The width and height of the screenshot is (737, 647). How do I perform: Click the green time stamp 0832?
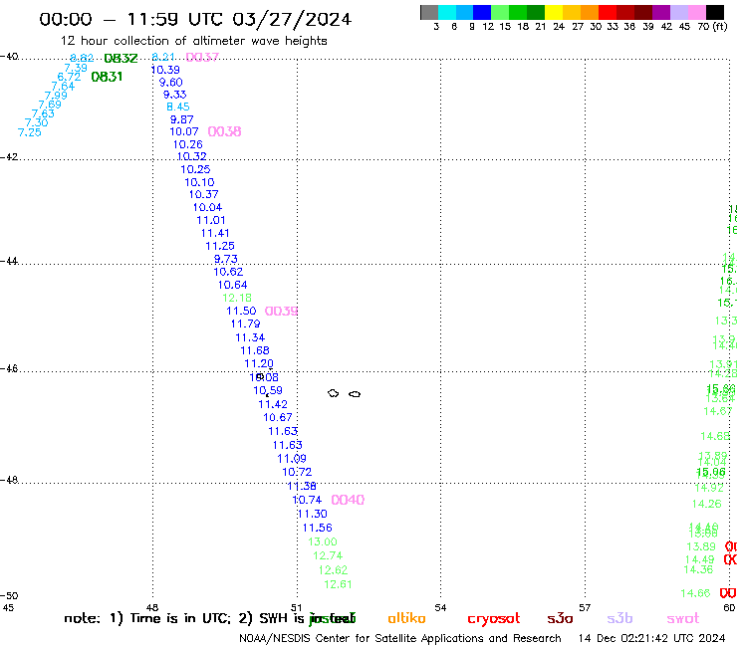[121, 59]
